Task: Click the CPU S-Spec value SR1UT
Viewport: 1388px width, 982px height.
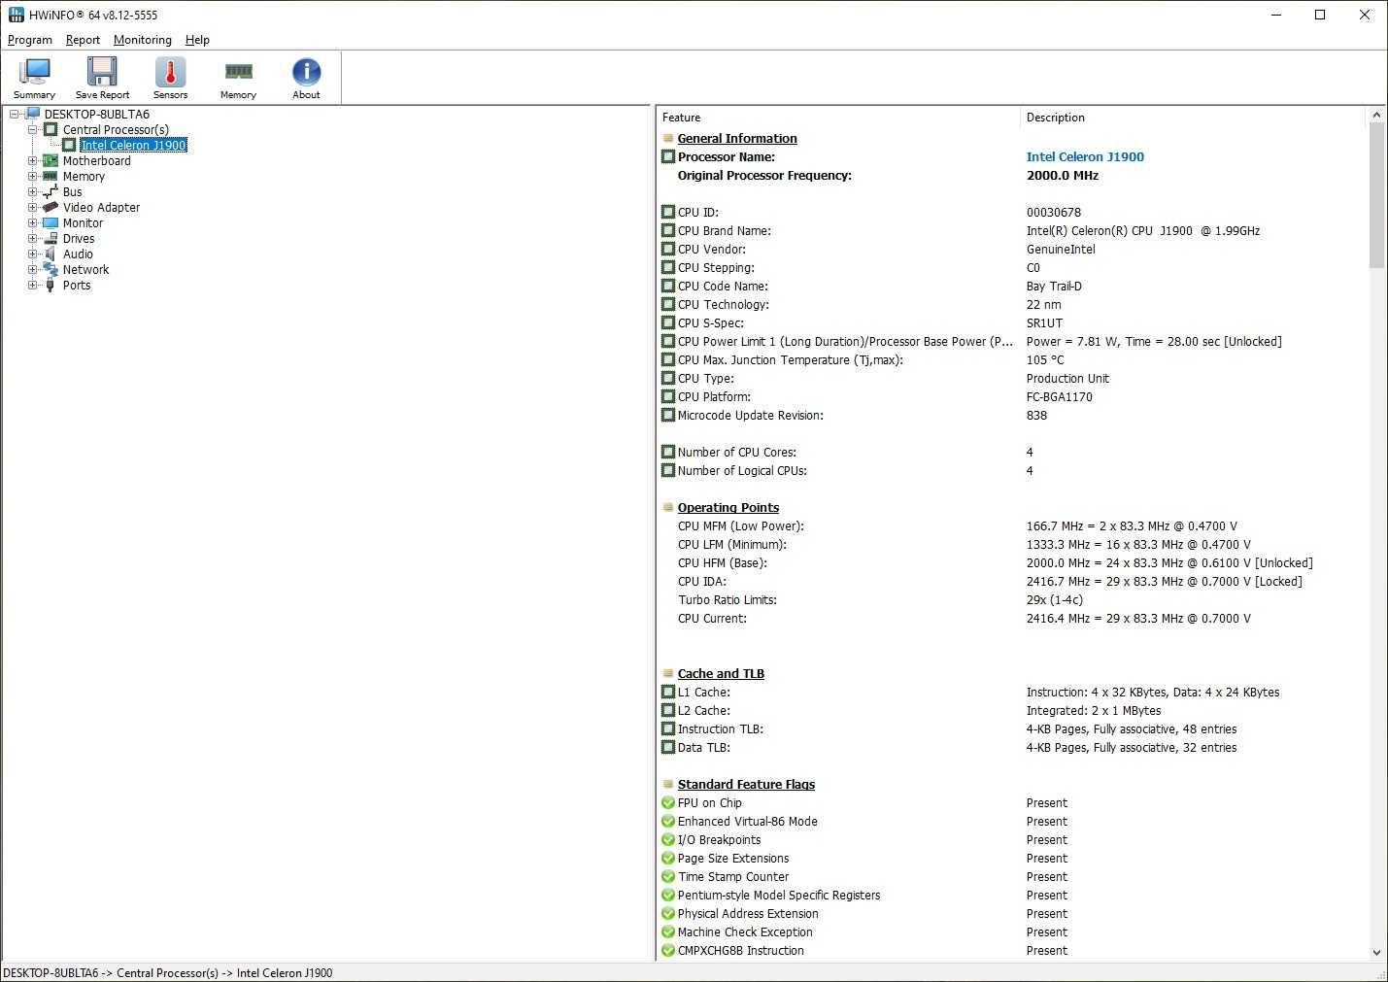Action: pos(1044,323)
